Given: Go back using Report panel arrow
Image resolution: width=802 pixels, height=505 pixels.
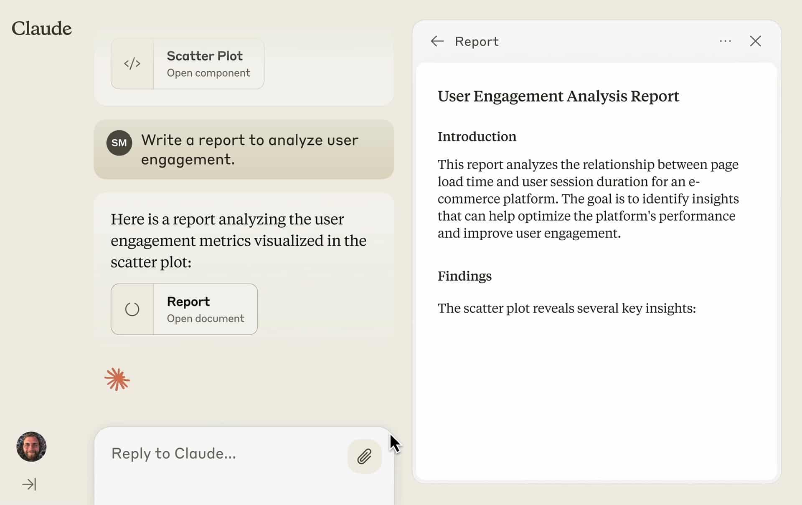Looking at the screenshot, I should 437,41.
